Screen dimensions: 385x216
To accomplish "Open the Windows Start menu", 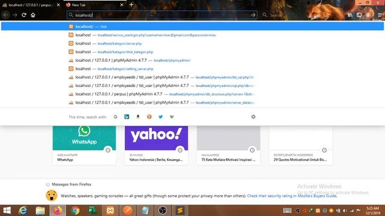I will pyautogui.click(x=7, y=211).
